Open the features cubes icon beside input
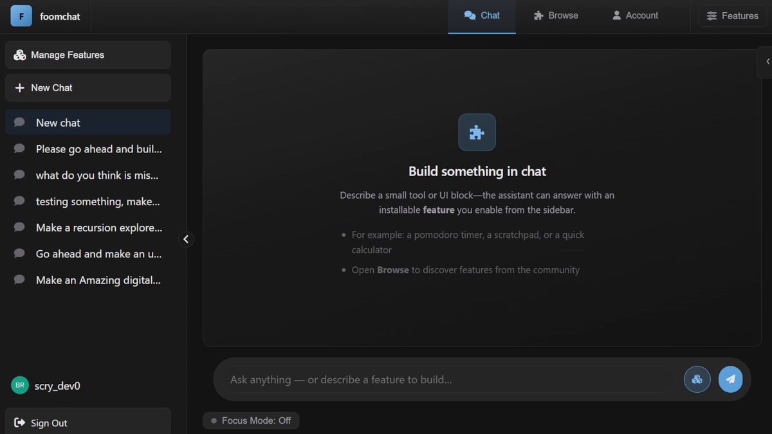Viewport: 772px width, 434px height. 697,379
